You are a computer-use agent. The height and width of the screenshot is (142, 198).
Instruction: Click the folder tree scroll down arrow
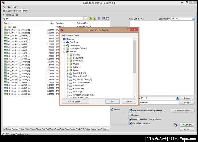tap(134, 96)
